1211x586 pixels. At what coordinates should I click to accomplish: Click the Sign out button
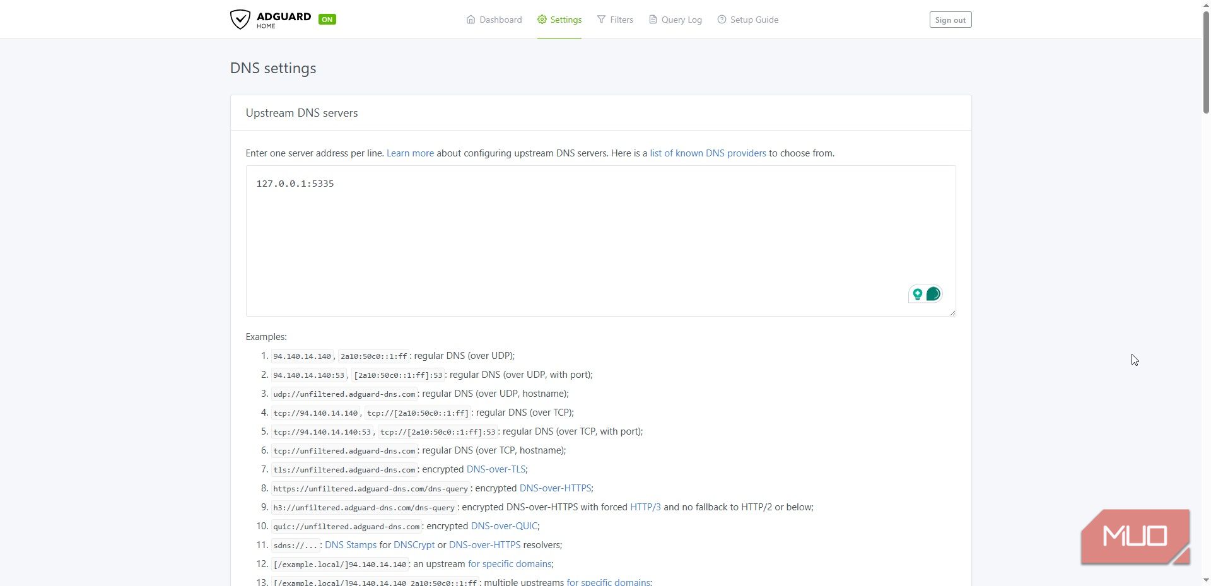pos(951,20)
